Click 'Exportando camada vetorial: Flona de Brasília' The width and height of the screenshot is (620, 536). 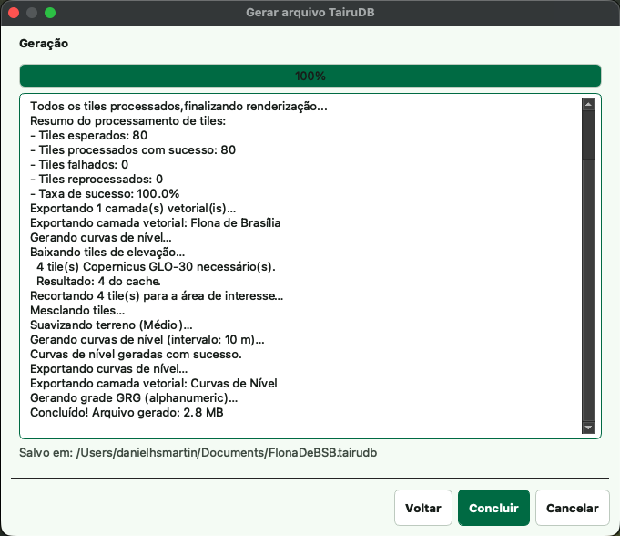(156, 222)
